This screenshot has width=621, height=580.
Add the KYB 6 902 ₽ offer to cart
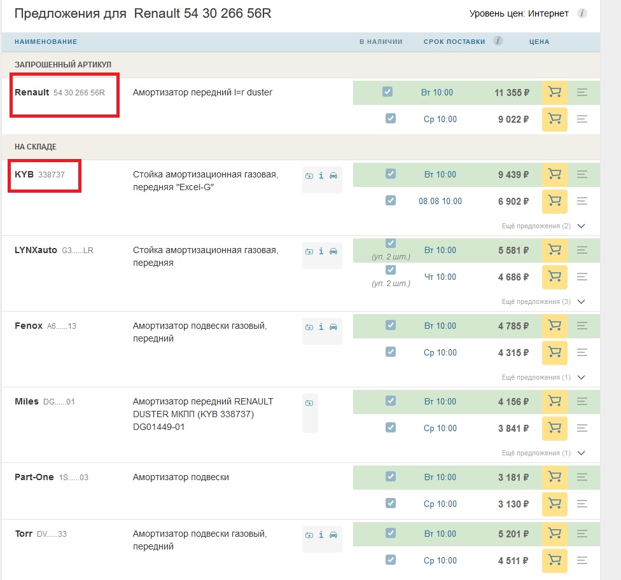[554, 201]
